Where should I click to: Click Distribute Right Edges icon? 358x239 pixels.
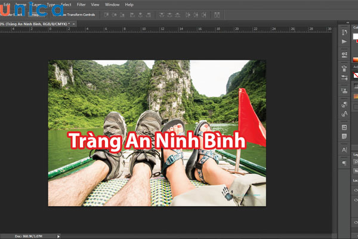click(204, 15)
